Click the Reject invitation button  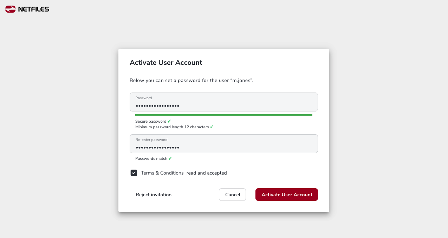click(x=154, y=195)
